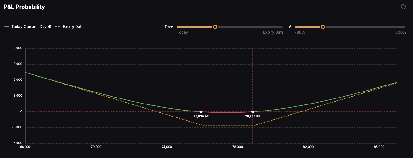This screenshot has height=158, width=413.
Task: Click the 9,000 y-axis label
Action: pos(18,64)
